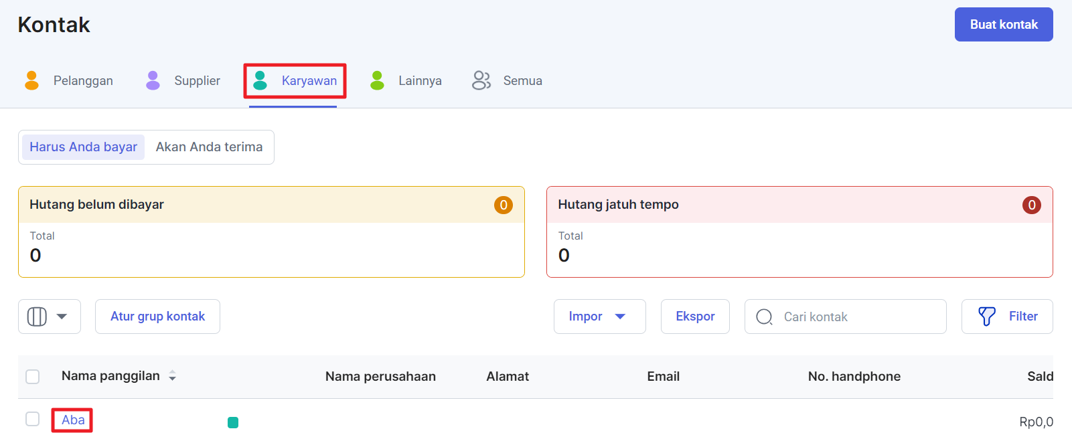
Task: Tick the select-all checkbox in table header
Action: [32, 377]
